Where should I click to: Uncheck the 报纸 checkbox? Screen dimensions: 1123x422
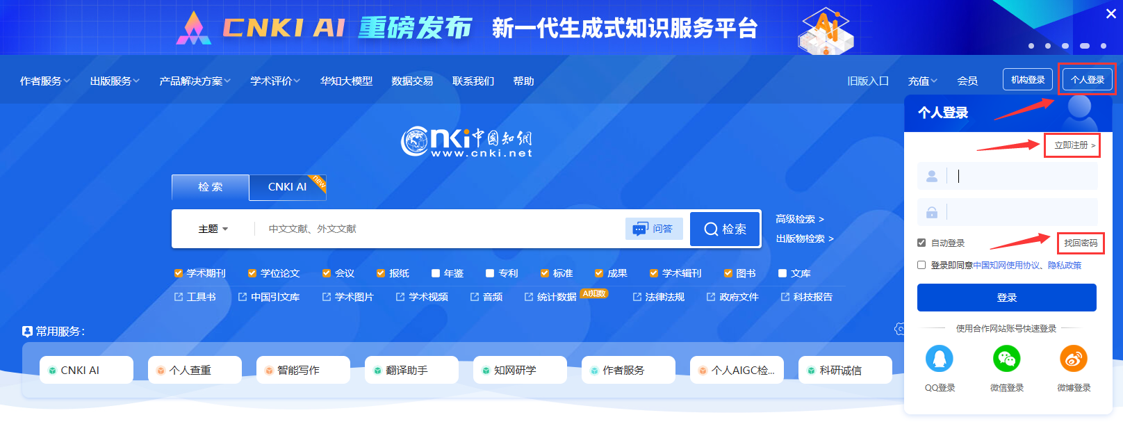click(381, 273)
